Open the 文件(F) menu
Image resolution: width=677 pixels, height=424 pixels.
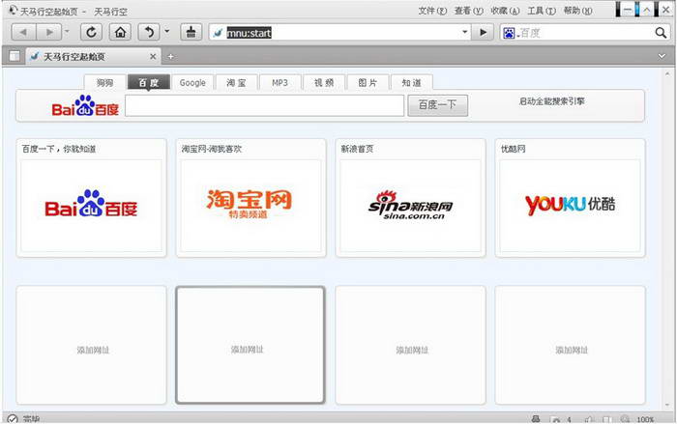(431, 11)
